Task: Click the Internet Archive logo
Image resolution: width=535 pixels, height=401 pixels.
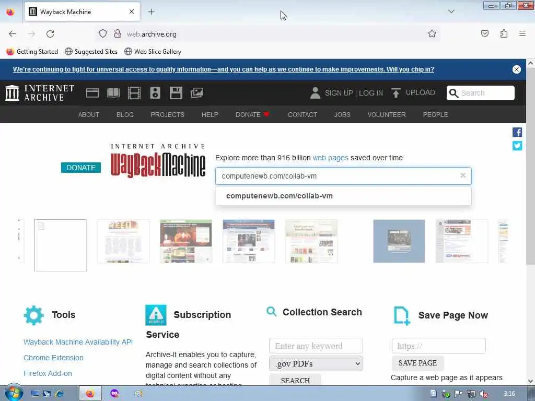Action: 40,93
